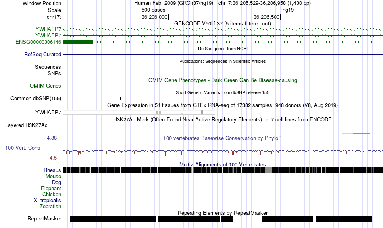383x228 pixels.
Task: Click the Elephant species label
Action: (x=51, y=188)
